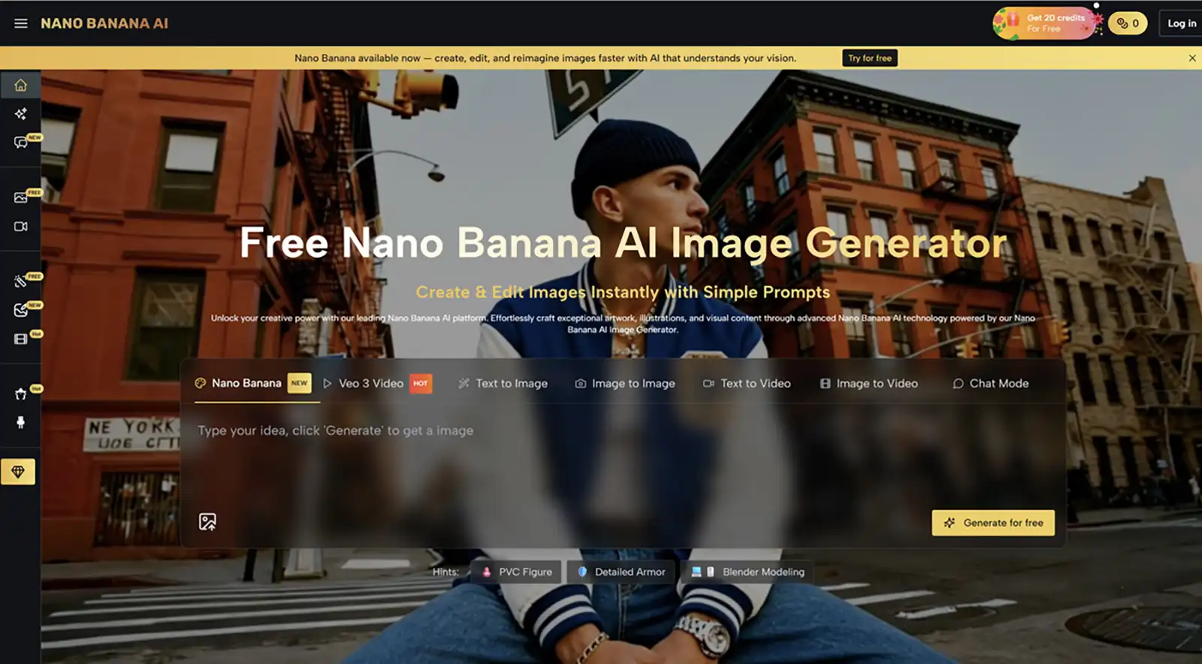Click the Home icon in the sidebar
1202x664 pixels.
point(21,85)
